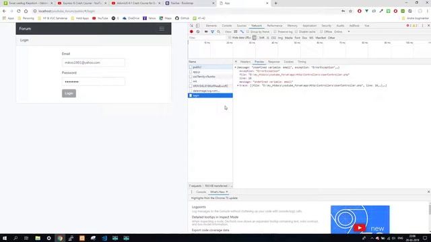Open the Vue DevTools tab

[x=366, y=26]
